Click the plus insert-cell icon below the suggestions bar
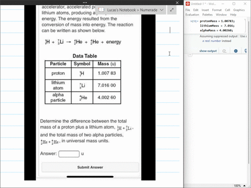 pos(190,55)
